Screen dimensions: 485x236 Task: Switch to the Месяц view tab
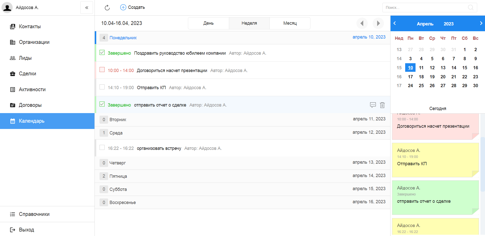(x=290, y=23)
